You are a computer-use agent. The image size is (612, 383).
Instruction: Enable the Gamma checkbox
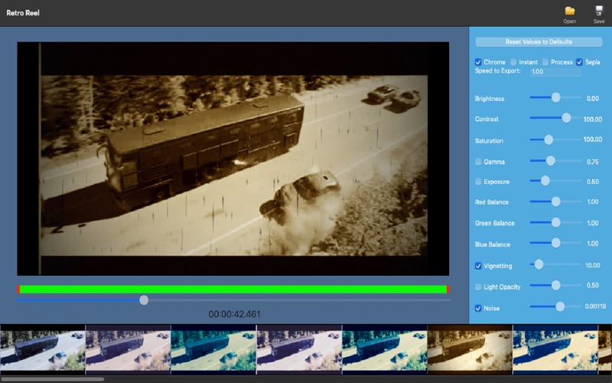[x=478, y=162]
